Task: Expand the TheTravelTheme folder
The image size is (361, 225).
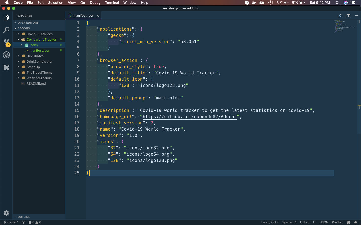Action: point(39,73)
